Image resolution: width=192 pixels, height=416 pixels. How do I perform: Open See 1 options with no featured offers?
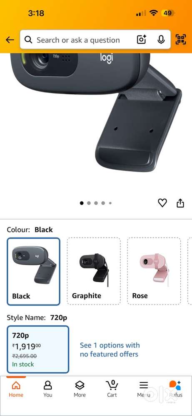(x=110, y=350)
